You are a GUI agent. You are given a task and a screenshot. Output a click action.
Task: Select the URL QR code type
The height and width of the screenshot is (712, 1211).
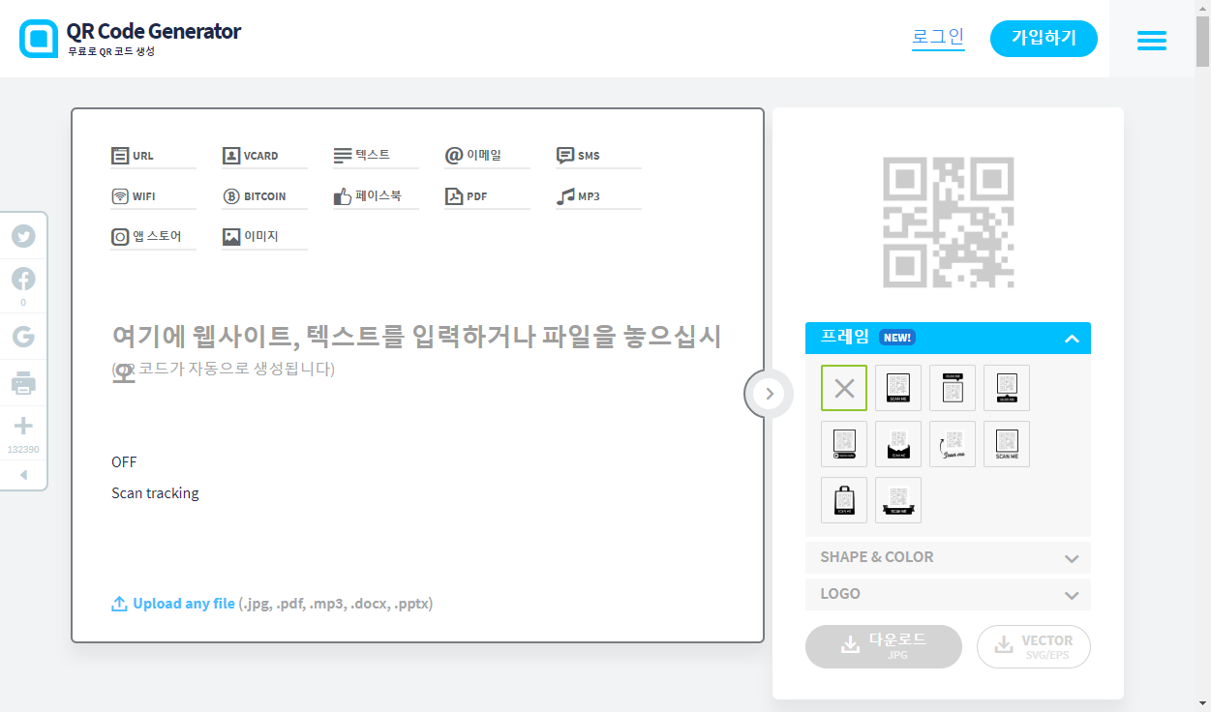(x=153, y=156)
